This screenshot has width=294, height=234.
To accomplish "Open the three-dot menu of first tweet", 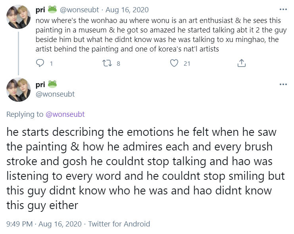I will [283, 10].
